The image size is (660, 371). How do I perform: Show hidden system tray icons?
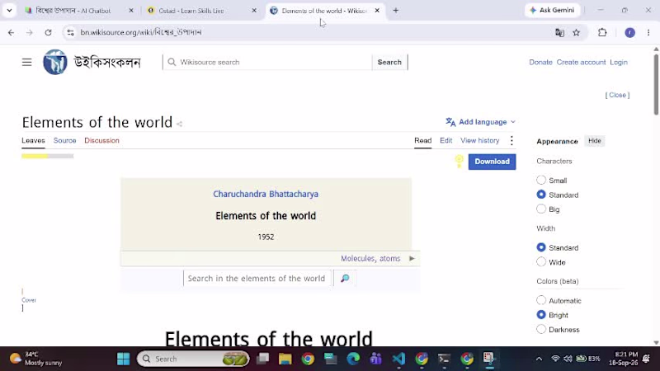[539, 359]
